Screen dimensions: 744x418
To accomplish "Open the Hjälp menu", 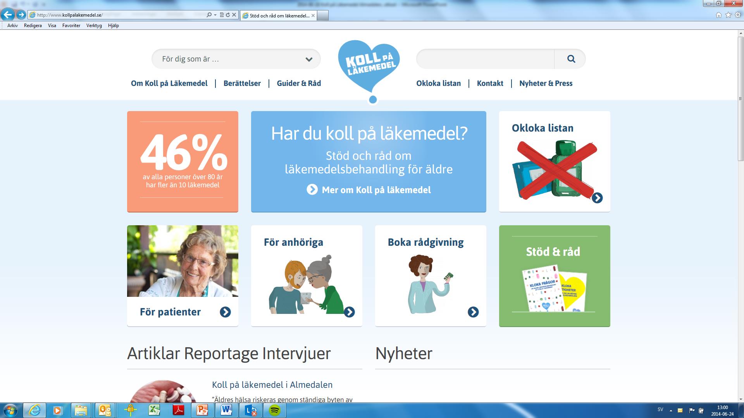I will pos(113,26).
